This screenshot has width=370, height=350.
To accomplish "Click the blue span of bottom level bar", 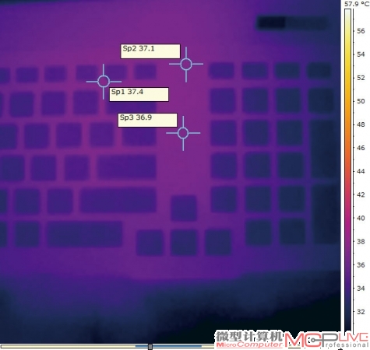I will tap(169, 346).
